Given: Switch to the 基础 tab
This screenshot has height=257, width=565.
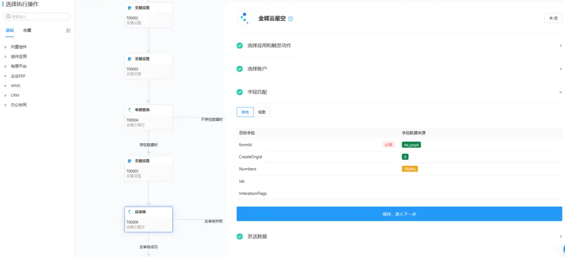Looking at the screenshot, I should tap(10, 30).
